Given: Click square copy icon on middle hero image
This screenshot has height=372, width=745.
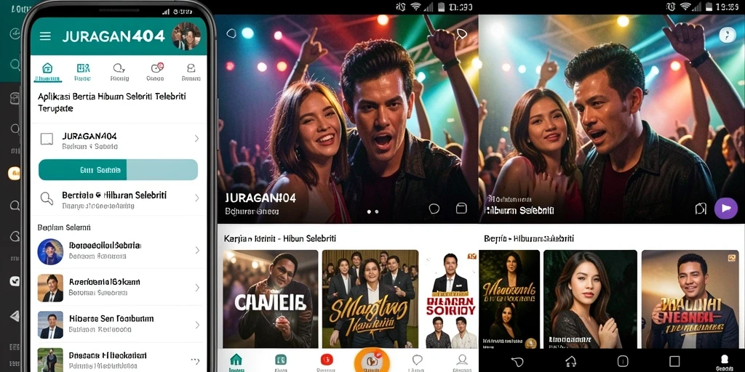Looking at the screenshot, I should click(461, 209).
